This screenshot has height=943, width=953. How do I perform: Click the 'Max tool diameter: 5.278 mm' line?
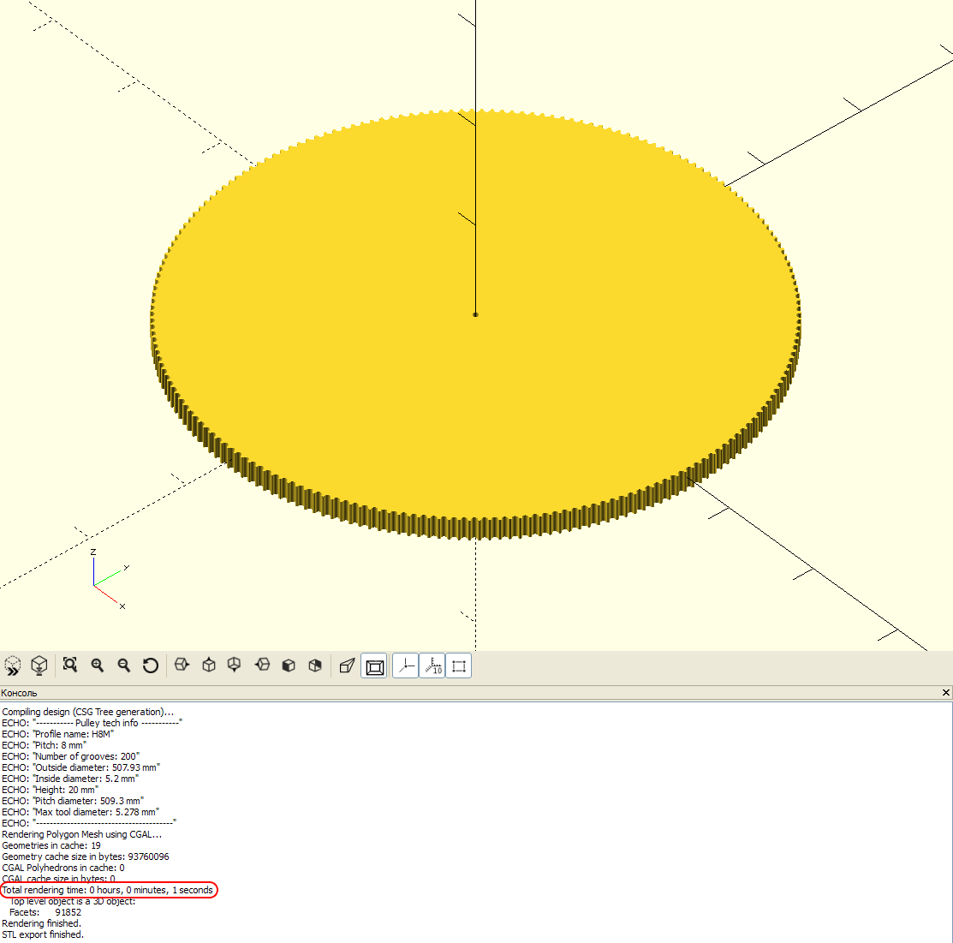pyautogui.click(x=80, y=812)
